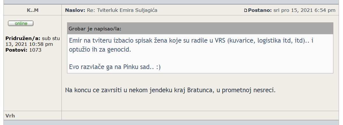
Task: Click the post date sri pro 15, 2021
Action: tap(294, 10)
